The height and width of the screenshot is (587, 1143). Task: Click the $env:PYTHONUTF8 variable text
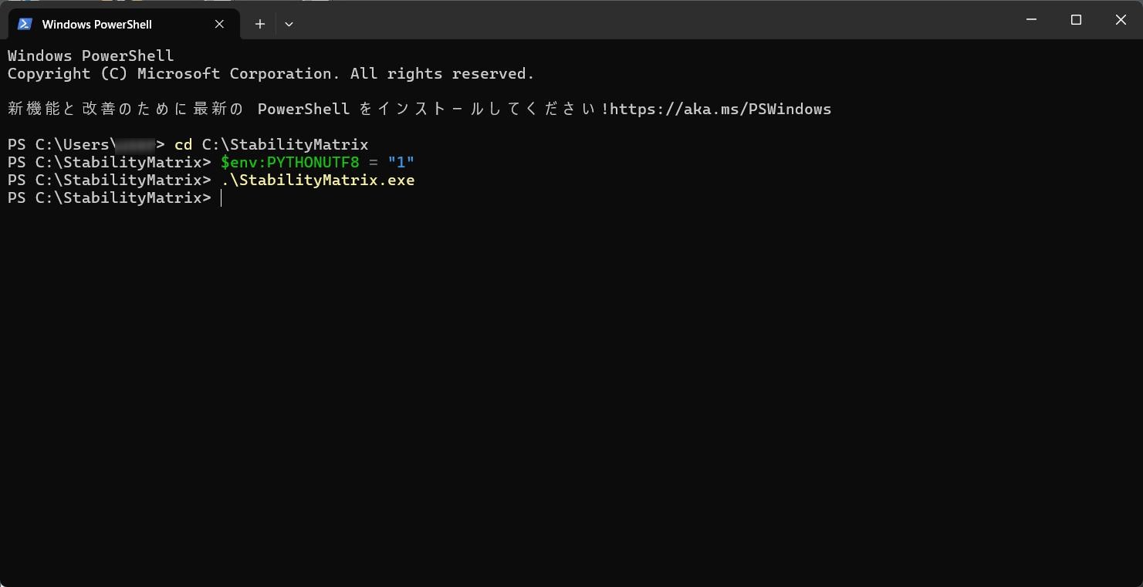pos(289,163)
